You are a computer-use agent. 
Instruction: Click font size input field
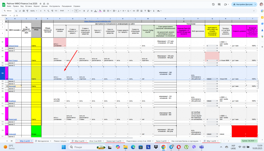[76, 11]
